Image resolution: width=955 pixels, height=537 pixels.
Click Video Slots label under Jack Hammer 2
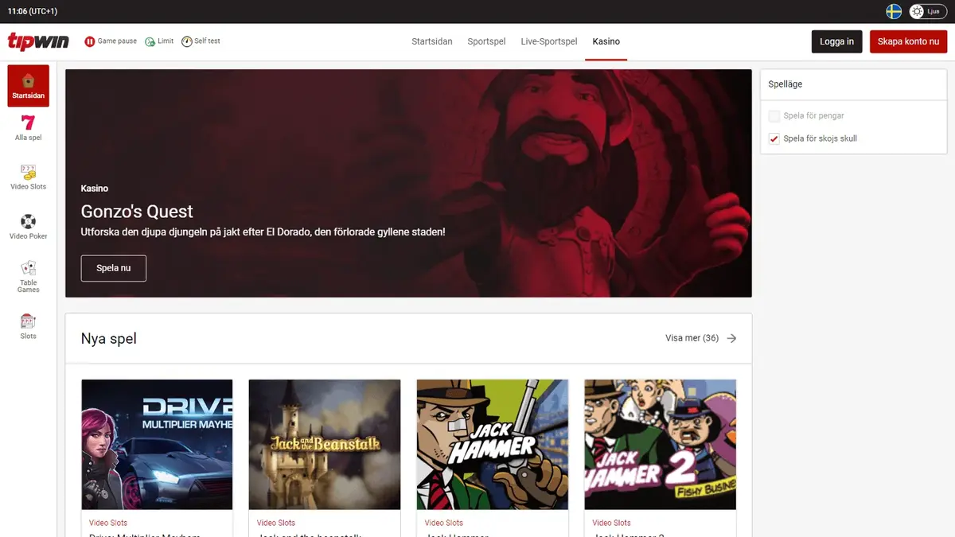click(612, 523)
